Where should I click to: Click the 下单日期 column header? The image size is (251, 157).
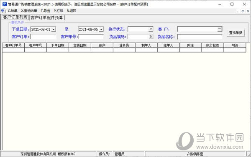coord(58,45)
